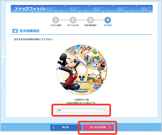Open the プライバシーポリシー footer link
This screenshot has width=162, height=135.
(148, 130)
